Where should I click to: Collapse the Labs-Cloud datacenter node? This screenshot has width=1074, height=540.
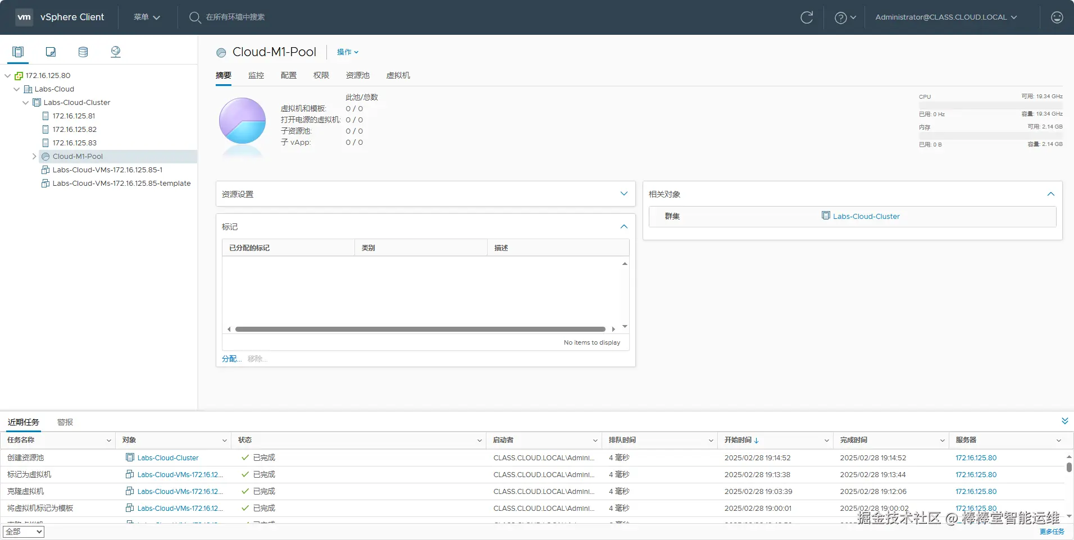(17, 89)
